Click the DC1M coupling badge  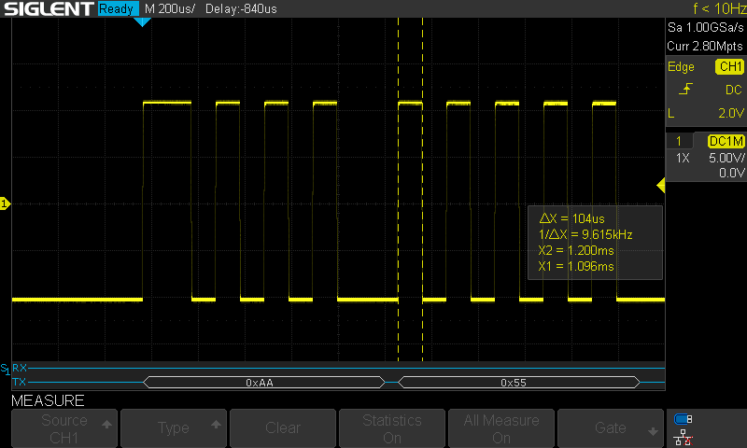point(726,141)
